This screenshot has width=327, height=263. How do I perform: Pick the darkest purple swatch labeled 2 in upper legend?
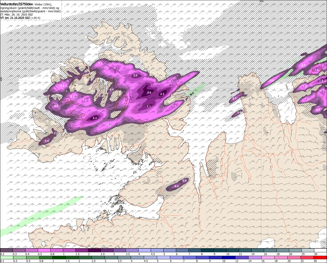(94, 250)
